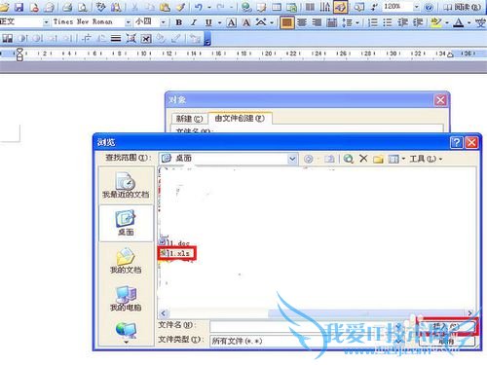Open Print Preview from the toolbar
487x365 pixels.
click(x=83, y=7)
